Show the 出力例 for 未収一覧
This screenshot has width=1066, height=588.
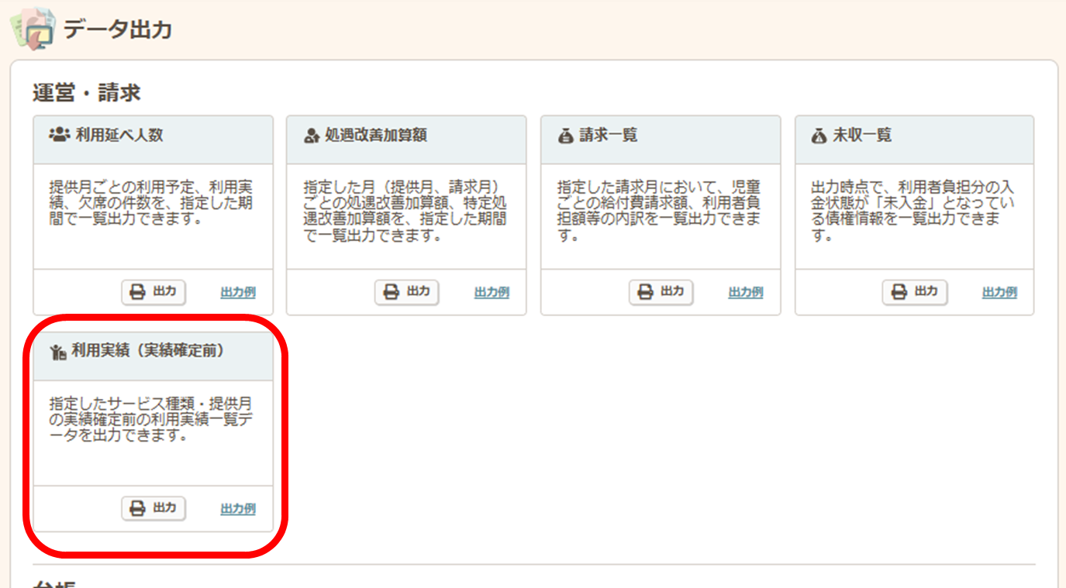tap(999, 293)
